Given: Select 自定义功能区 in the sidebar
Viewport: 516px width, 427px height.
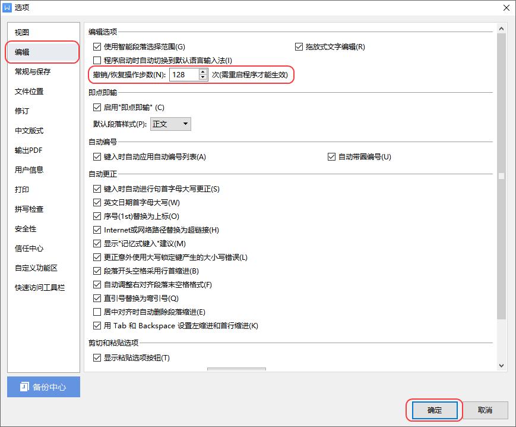Looking at the screenshot, I should pyautogui.click(x=34, y=268).
